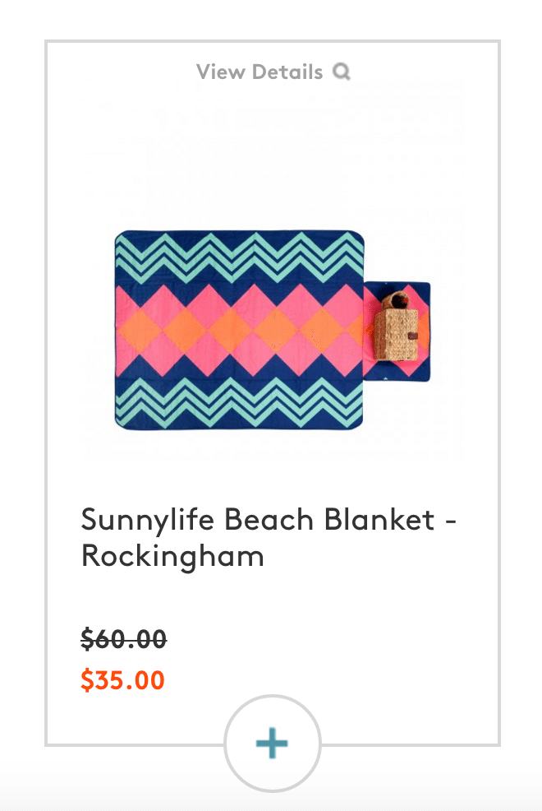542x811 pixels.
Task: Click the word Rockingham in the title
Action: click(172, 557)
